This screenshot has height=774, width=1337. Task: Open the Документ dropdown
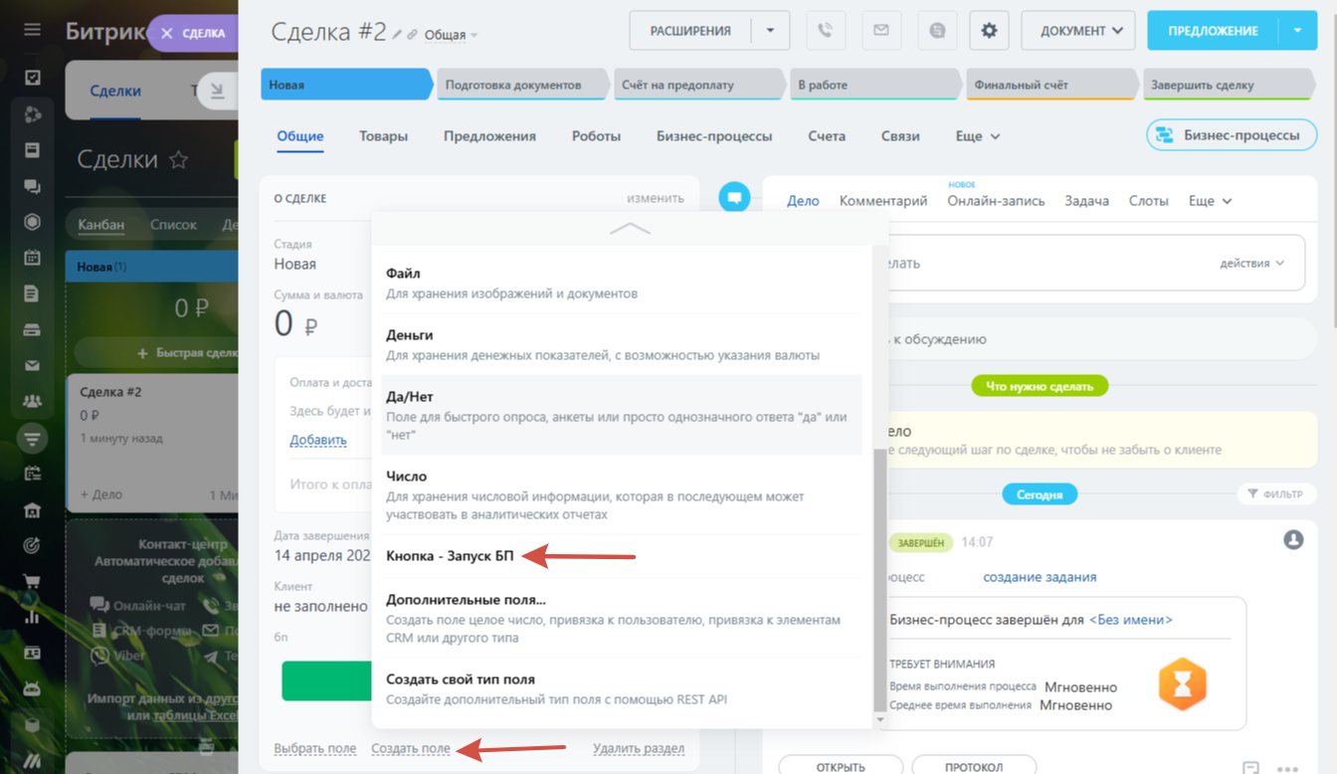click(x=1078, y=31)
